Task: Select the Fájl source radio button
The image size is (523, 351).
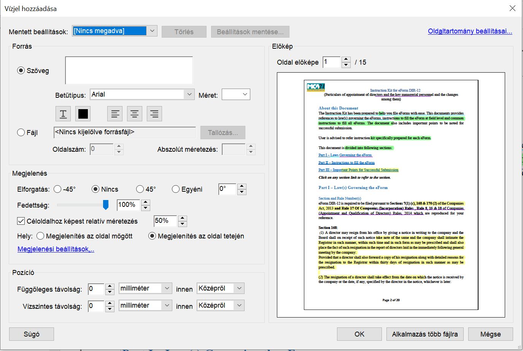Action: pyautogui.click(x=21, y=133)
